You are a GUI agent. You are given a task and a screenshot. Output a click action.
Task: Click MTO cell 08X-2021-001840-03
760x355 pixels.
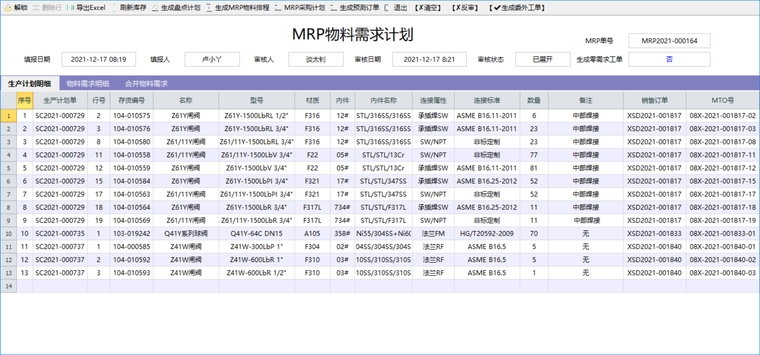point(723,273)
